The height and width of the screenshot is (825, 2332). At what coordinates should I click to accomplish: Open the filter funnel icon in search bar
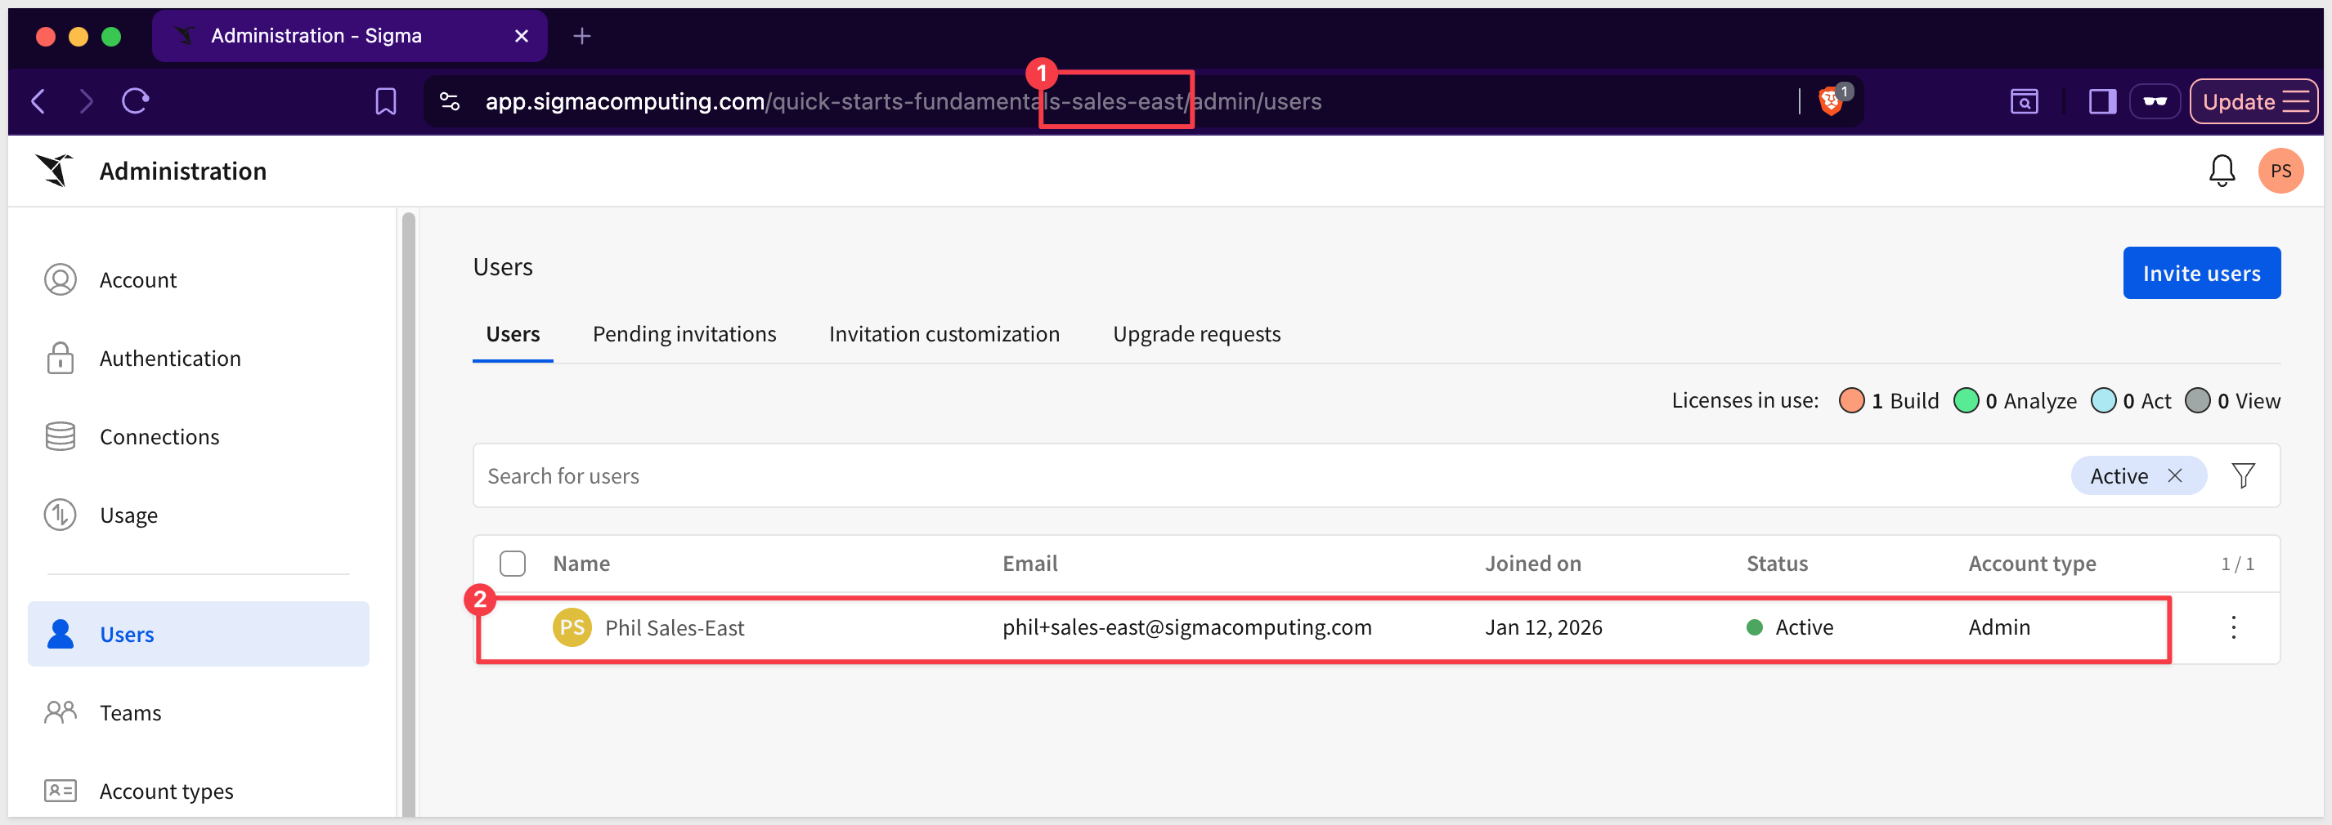2242,476
